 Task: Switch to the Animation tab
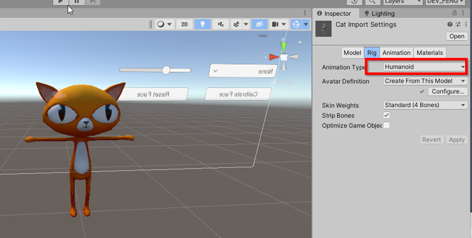pos(396,53)
